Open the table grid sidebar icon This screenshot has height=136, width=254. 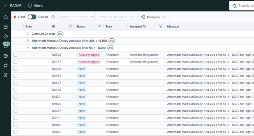(x=5, y=27)
